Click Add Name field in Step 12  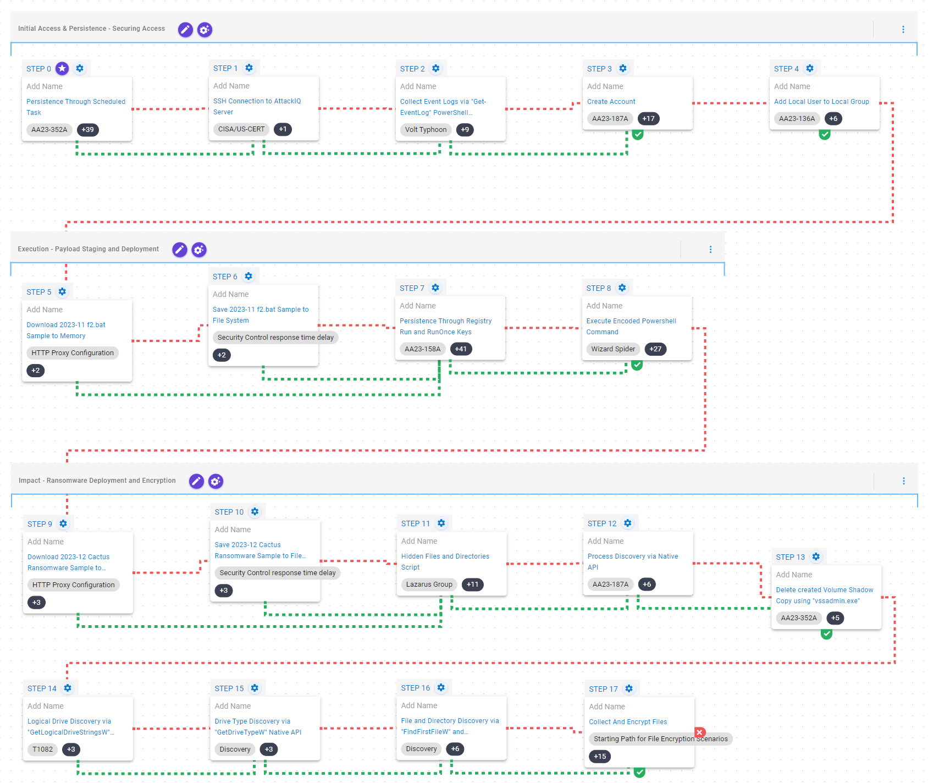tap(605, 541)
